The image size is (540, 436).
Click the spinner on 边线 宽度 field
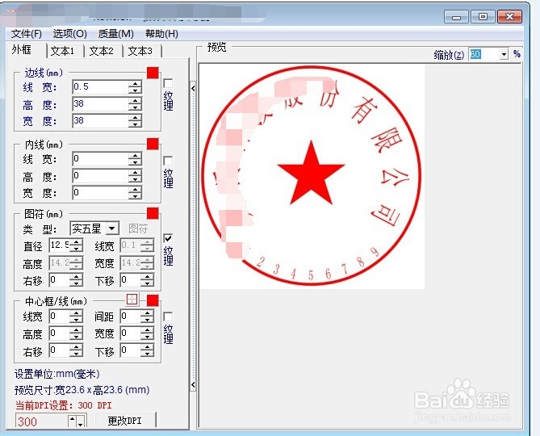tap(135, 121)
